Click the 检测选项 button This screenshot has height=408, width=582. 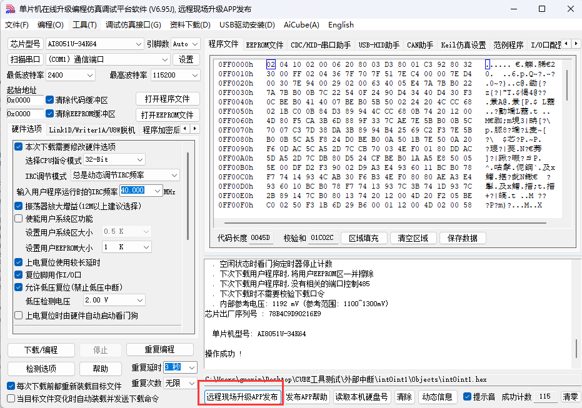tap(41, 369)
